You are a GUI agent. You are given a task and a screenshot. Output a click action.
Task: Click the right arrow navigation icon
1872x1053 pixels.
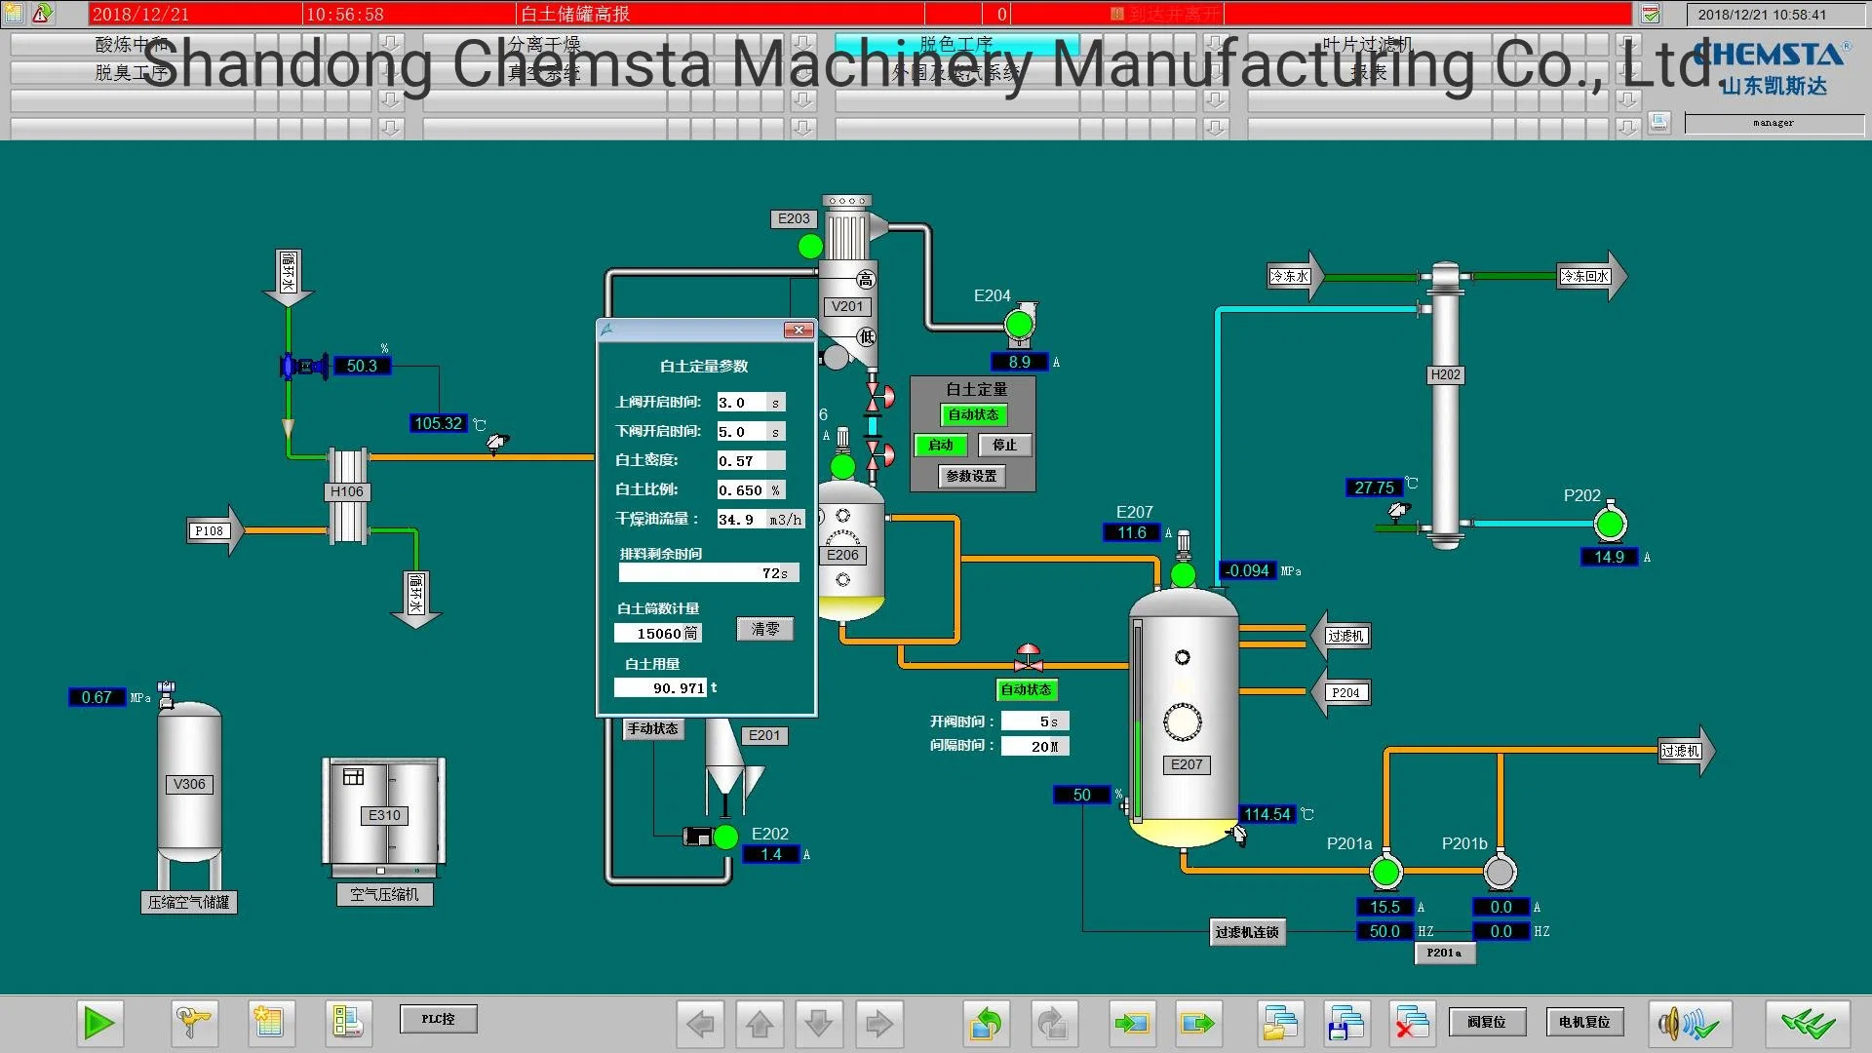[878, 1024]
